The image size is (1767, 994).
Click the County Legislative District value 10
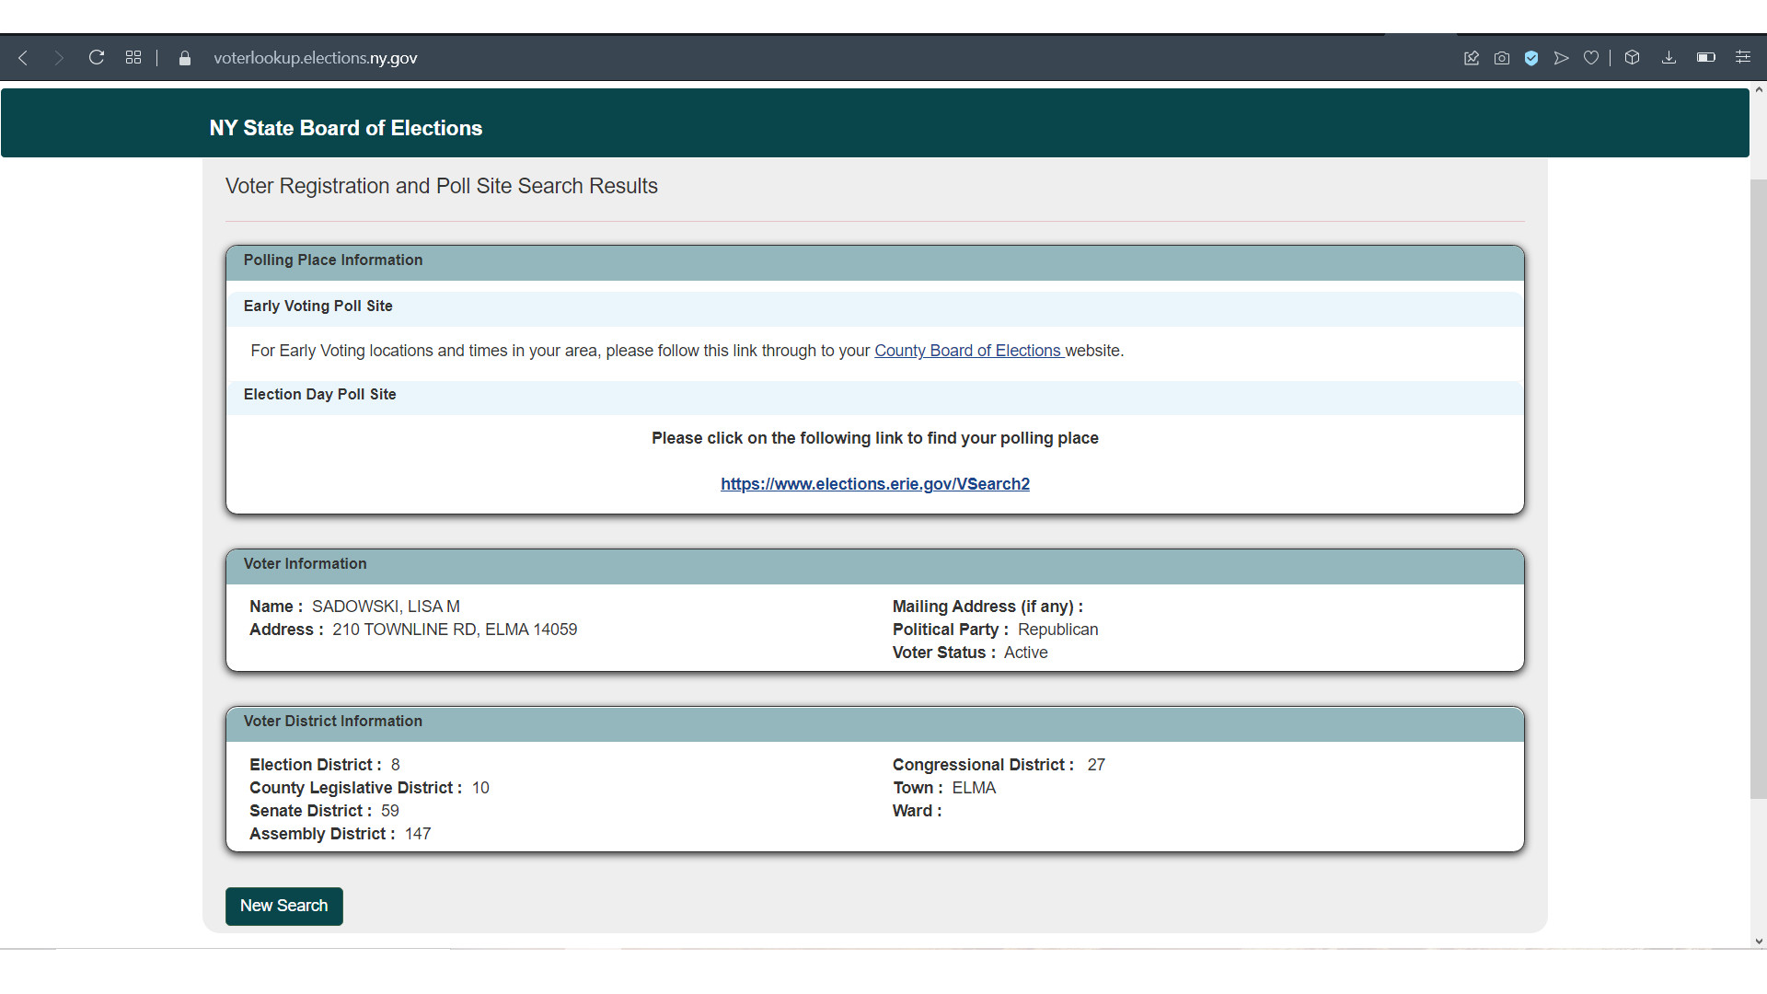click(480, 788)
